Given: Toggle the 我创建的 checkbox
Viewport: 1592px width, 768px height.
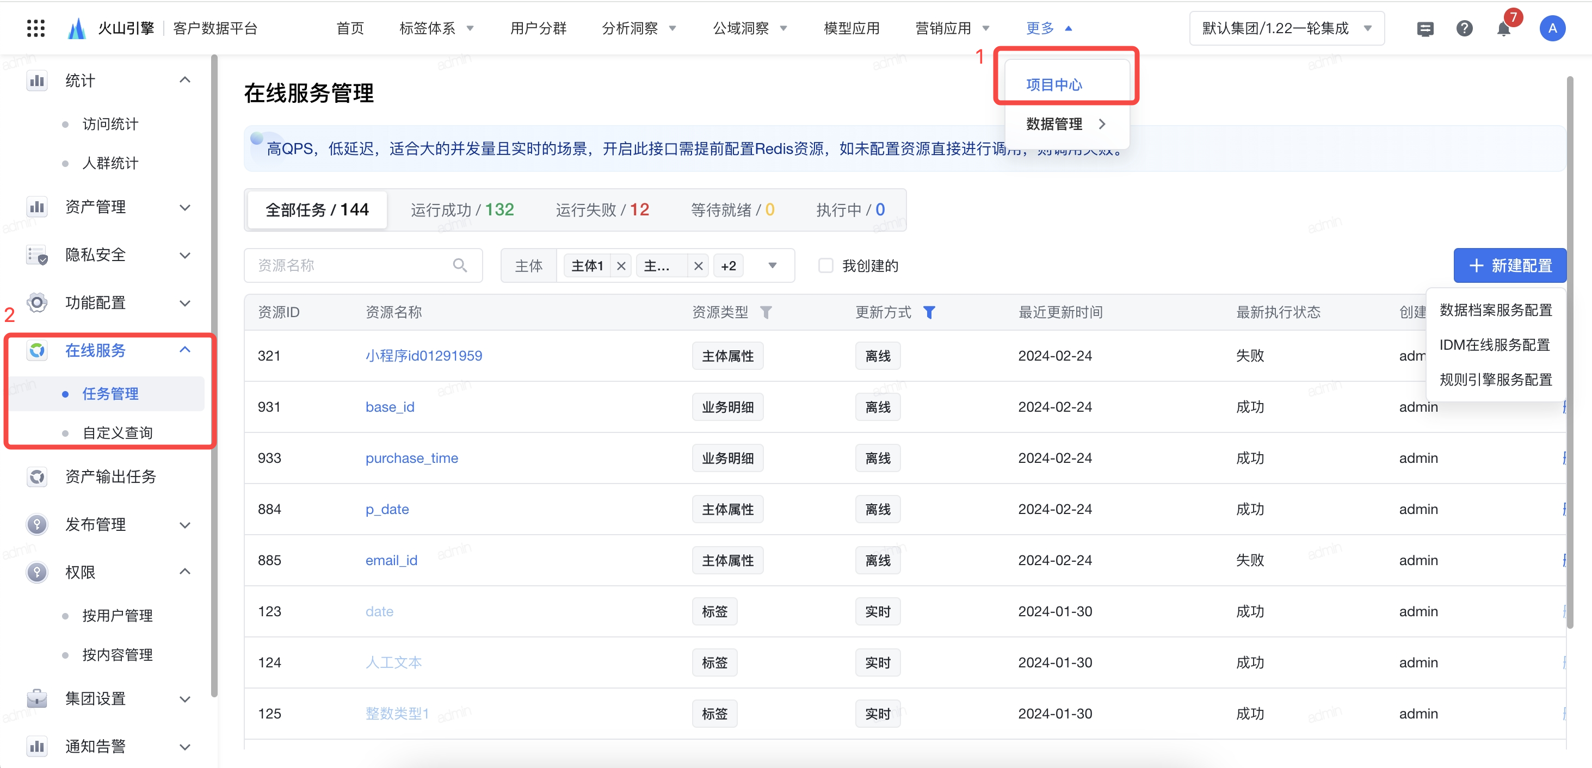Looking at the screenshot, I should click(826, 265).
